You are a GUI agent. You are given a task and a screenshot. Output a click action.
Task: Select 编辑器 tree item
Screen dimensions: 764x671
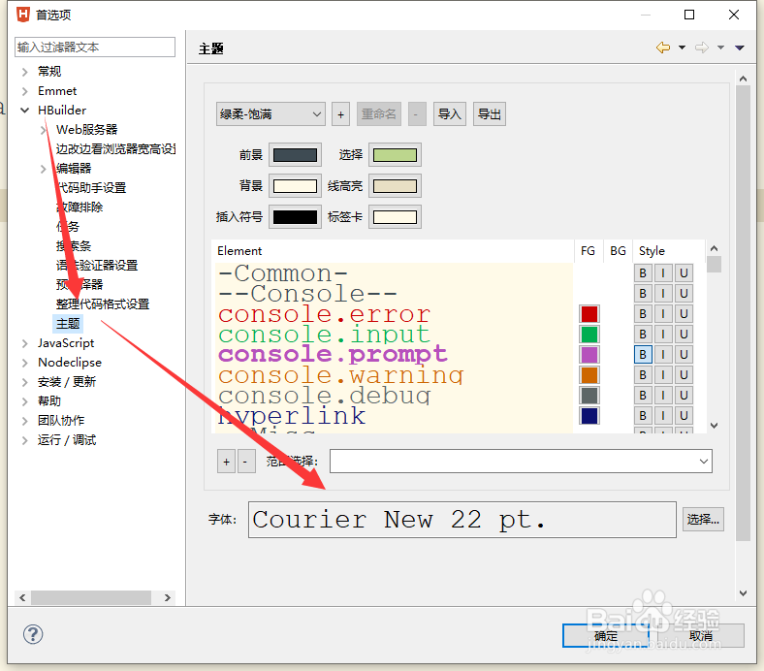tap(74, 169)
